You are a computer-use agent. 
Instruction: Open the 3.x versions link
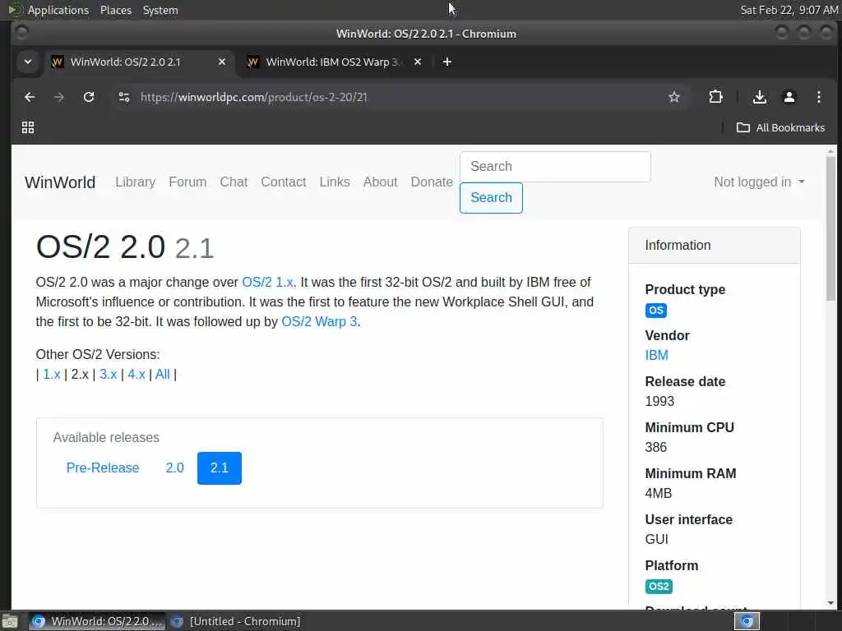tap(108, 374)
